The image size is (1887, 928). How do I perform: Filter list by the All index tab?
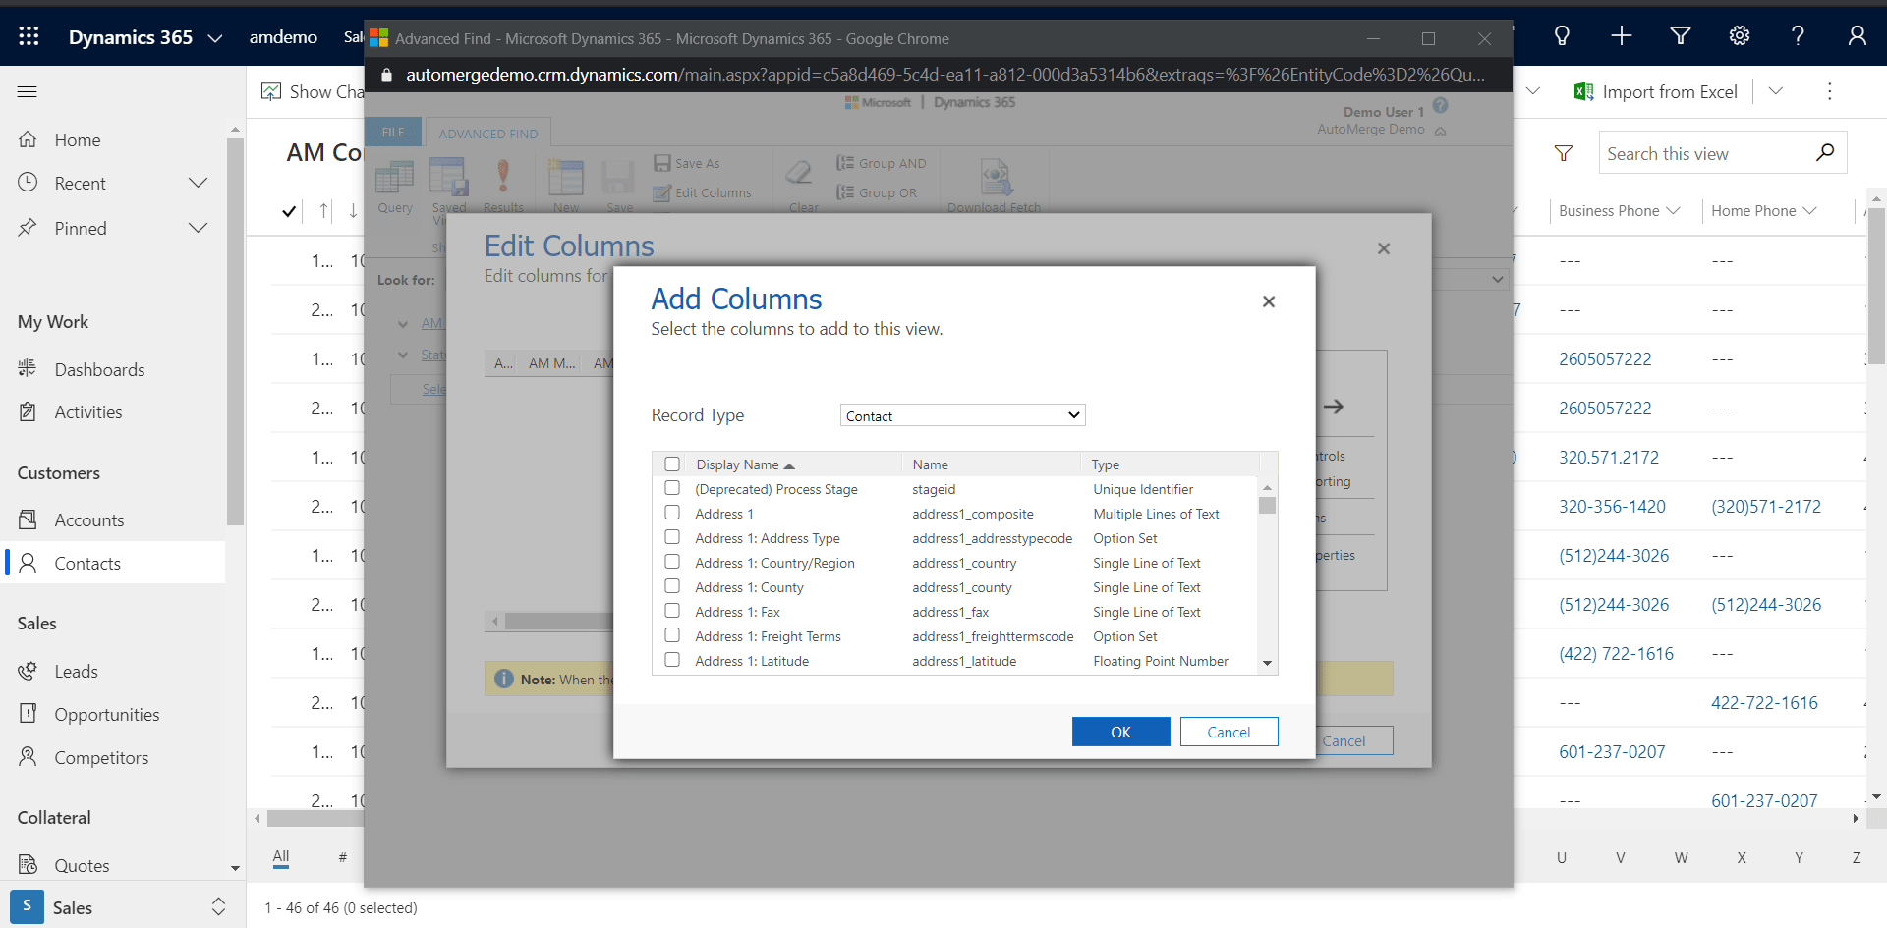tap(281, 857)
